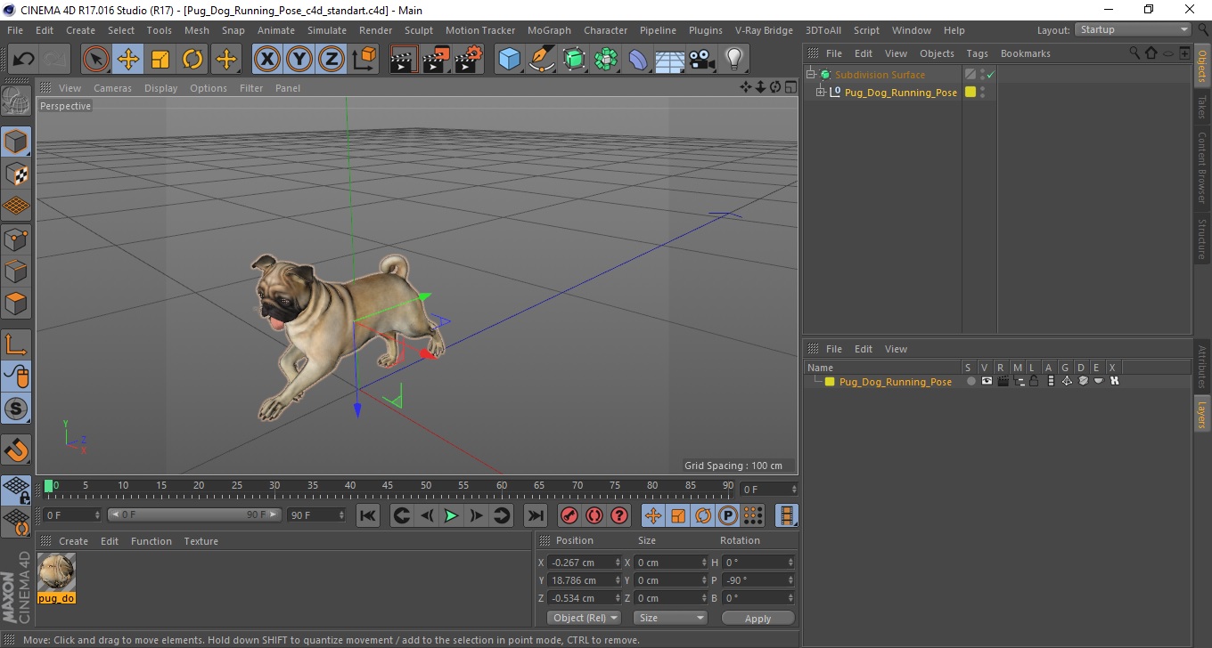
Task: Add a Floor environment object
Action: (x=670, y=60)
